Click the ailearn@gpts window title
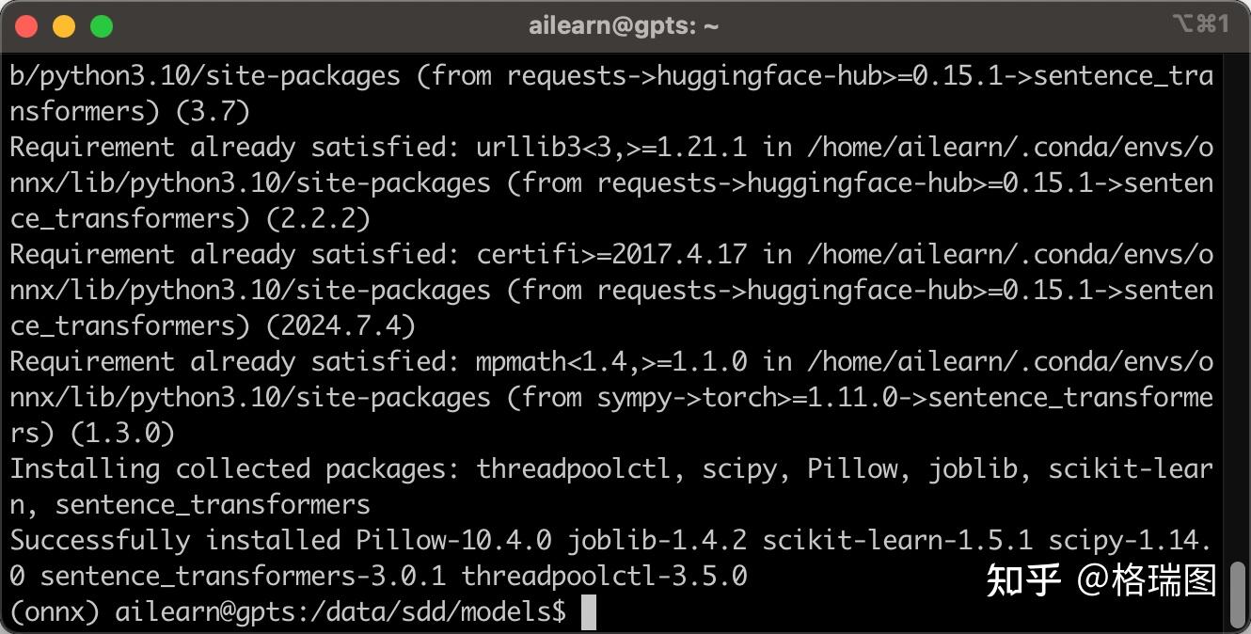Image resolution: width=1251 pixels, height=634 pixels. tap(624, 25)
